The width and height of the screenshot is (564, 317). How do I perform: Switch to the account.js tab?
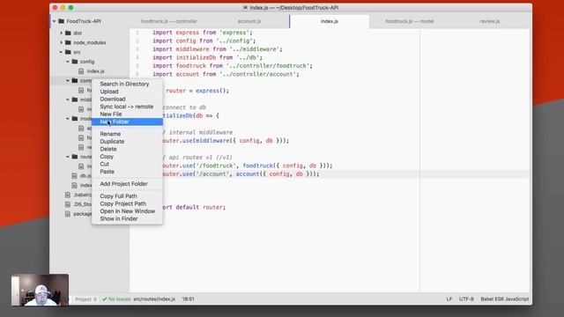[249, 21]
